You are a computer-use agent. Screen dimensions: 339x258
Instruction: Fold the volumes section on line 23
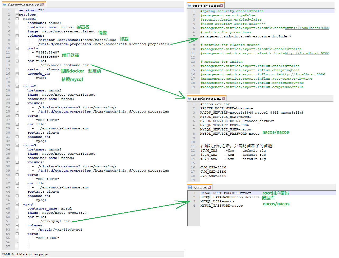coord(17,103)
